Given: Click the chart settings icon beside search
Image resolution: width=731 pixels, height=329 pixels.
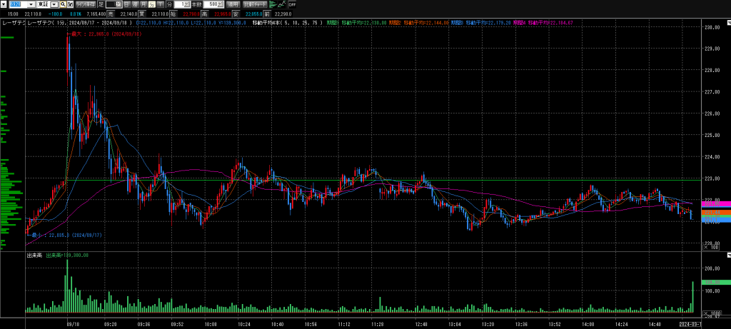Looking at the screenshot, I should coord(70,4).
